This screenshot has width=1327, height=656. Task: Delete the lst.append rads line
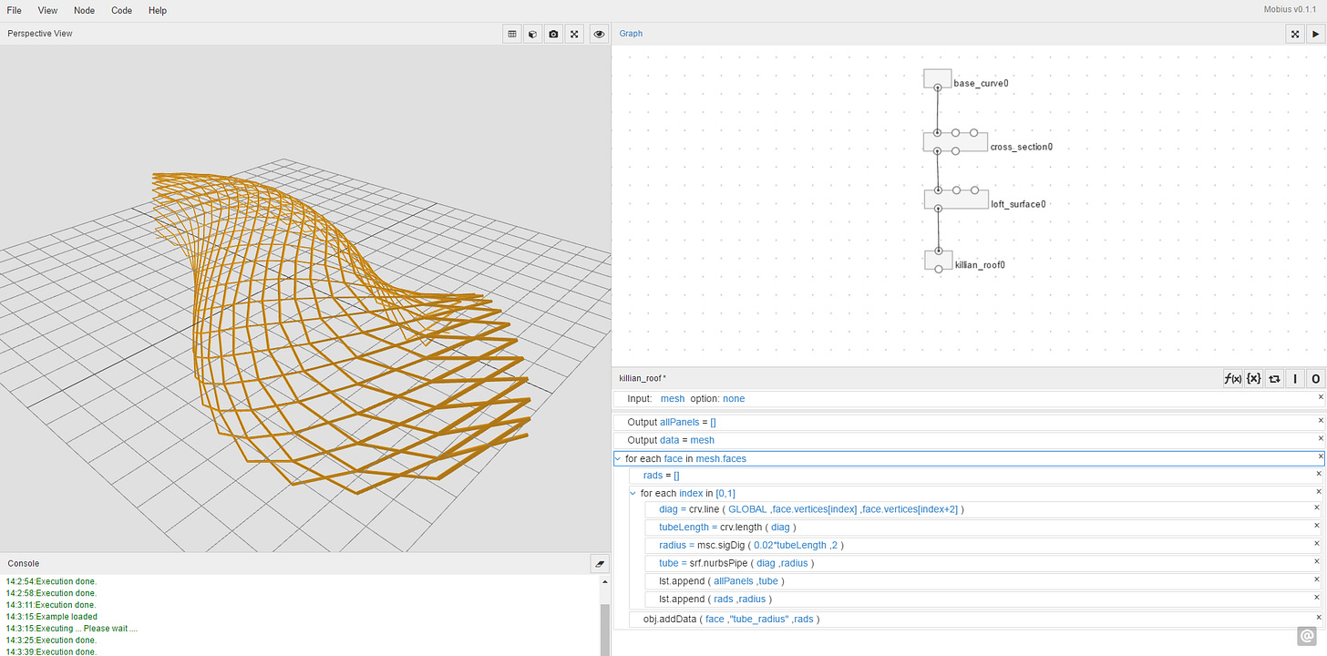click(1316, 597)
